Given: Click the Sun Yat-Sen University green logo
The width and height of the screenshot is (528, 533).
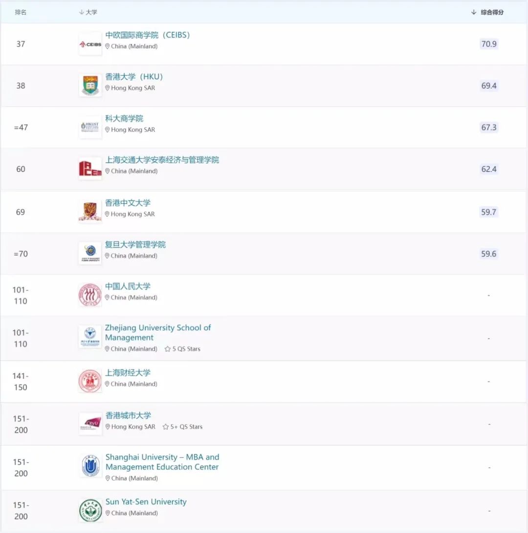Looking at the screenshot, I should coord(91,510).
